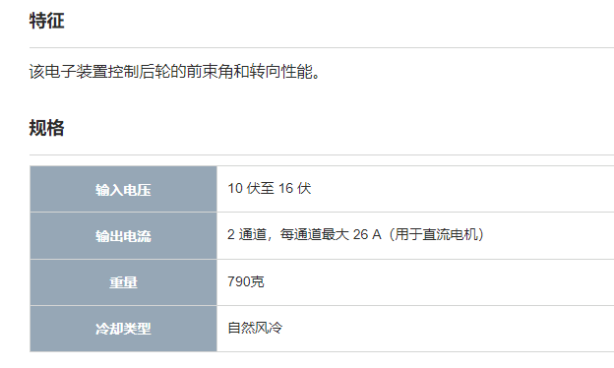Screen dimensions: 614x368
Task: Click the 规格 section heading
Action: click(46, 128)
